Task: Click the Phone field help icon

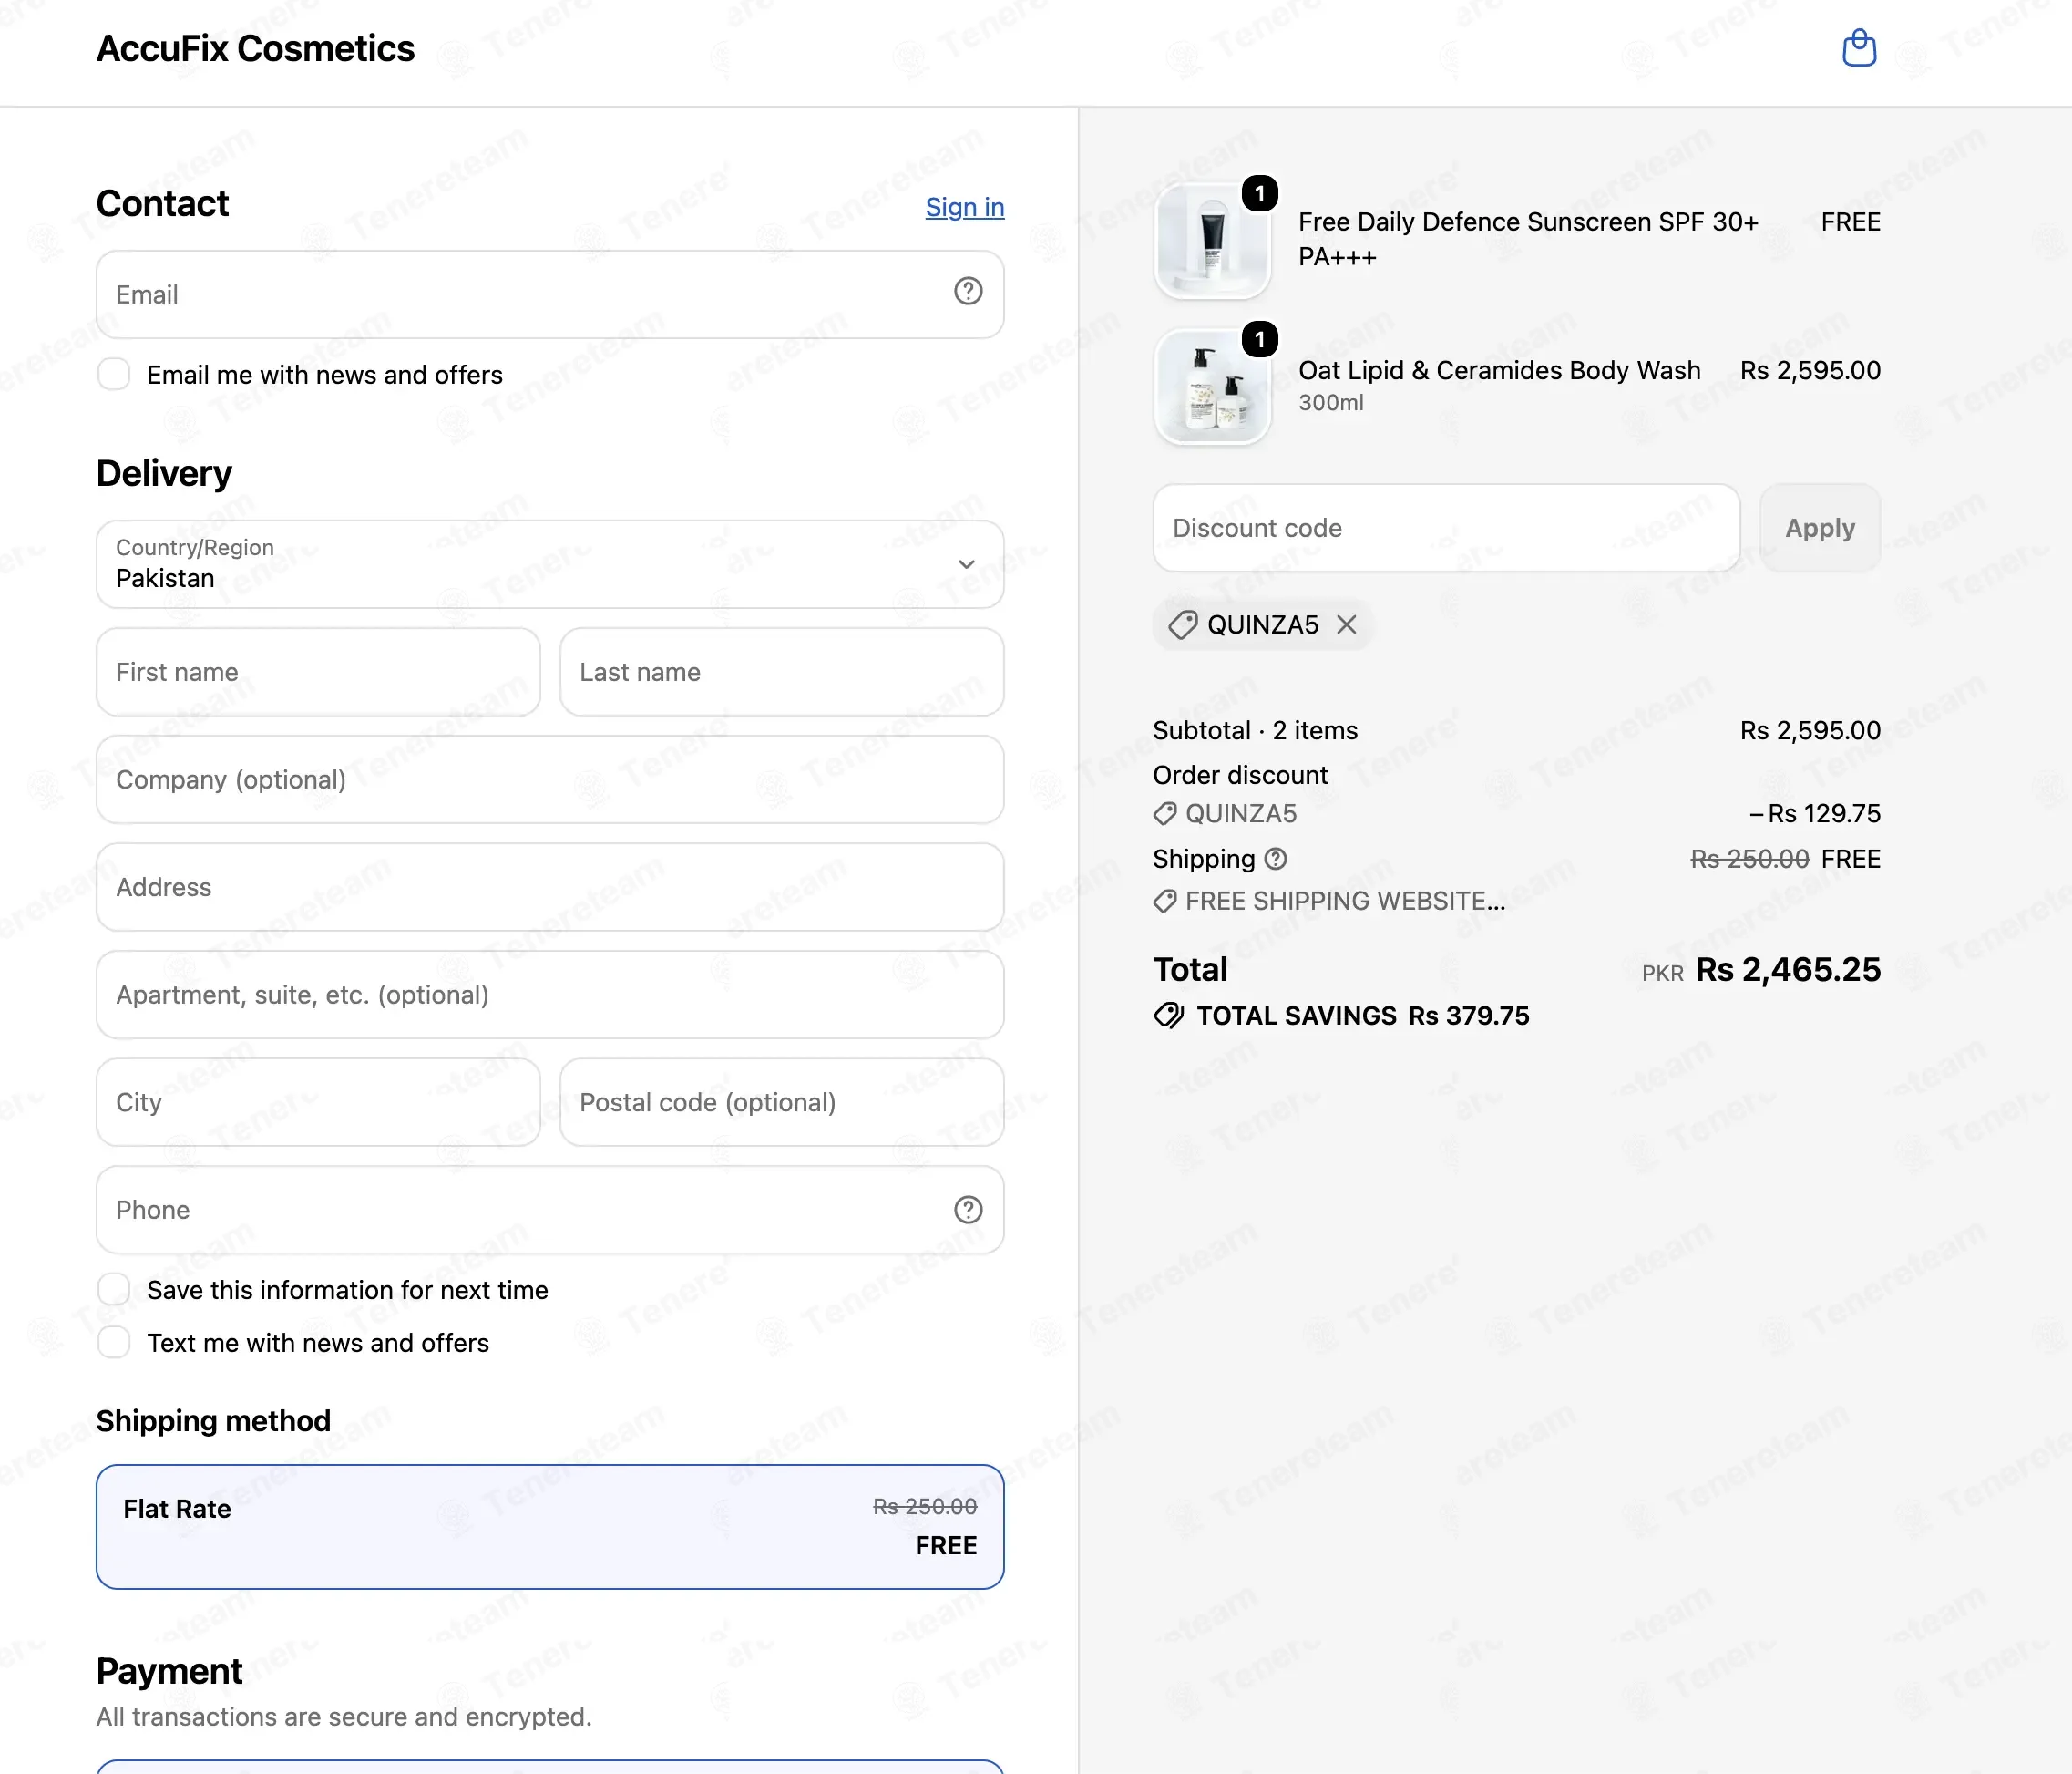Action: point(967,1210)
